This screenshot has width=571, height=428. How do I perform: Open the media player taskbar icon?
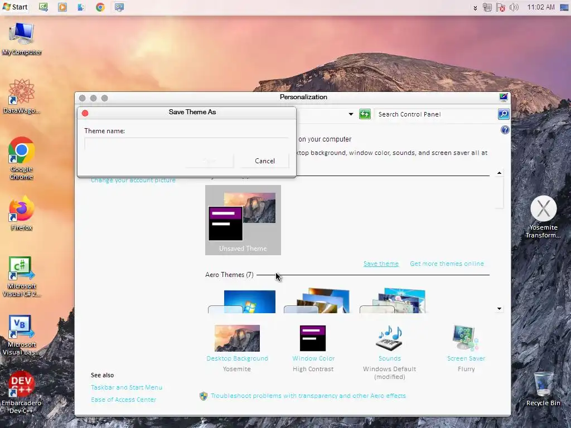pyautogui.click(x=62, y=7)
